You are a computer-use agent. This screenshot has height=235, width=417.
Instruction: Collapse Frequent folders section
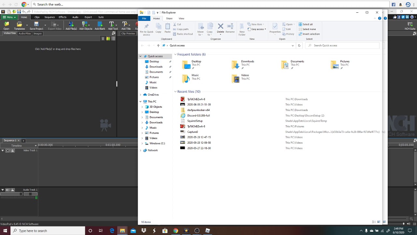tap(175, 55)
